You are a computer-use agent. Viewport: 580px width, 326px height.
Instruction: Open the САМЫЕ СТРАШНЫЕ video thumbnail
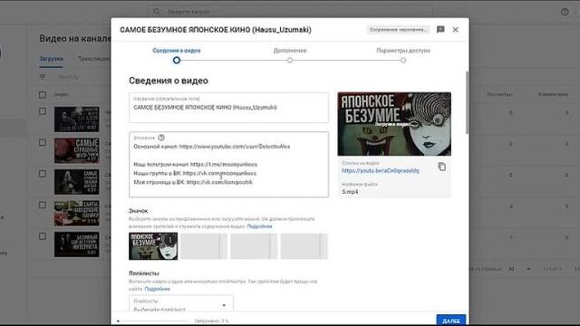(x=77, y=150)
